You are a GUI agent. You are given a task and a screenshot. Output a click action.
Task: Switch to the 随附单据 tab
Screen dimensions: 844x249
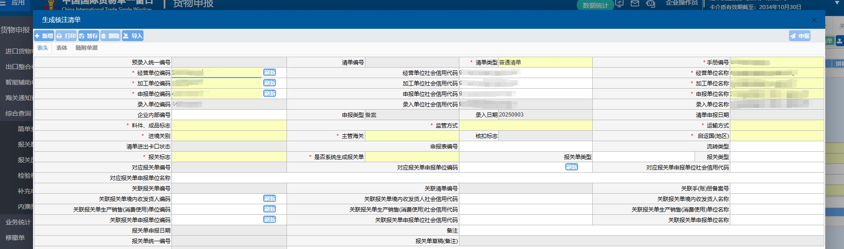[x=87, y=48]
